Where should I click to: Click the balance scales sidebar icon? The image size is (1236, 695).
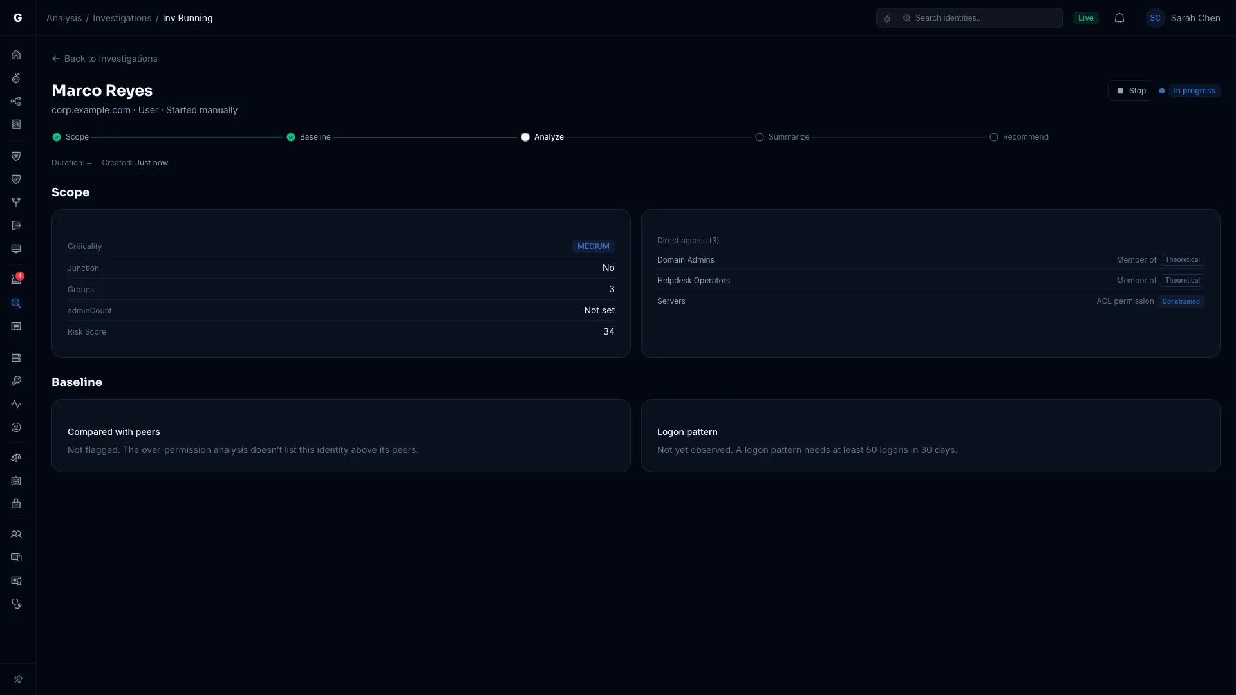click(x=16, y=458)
